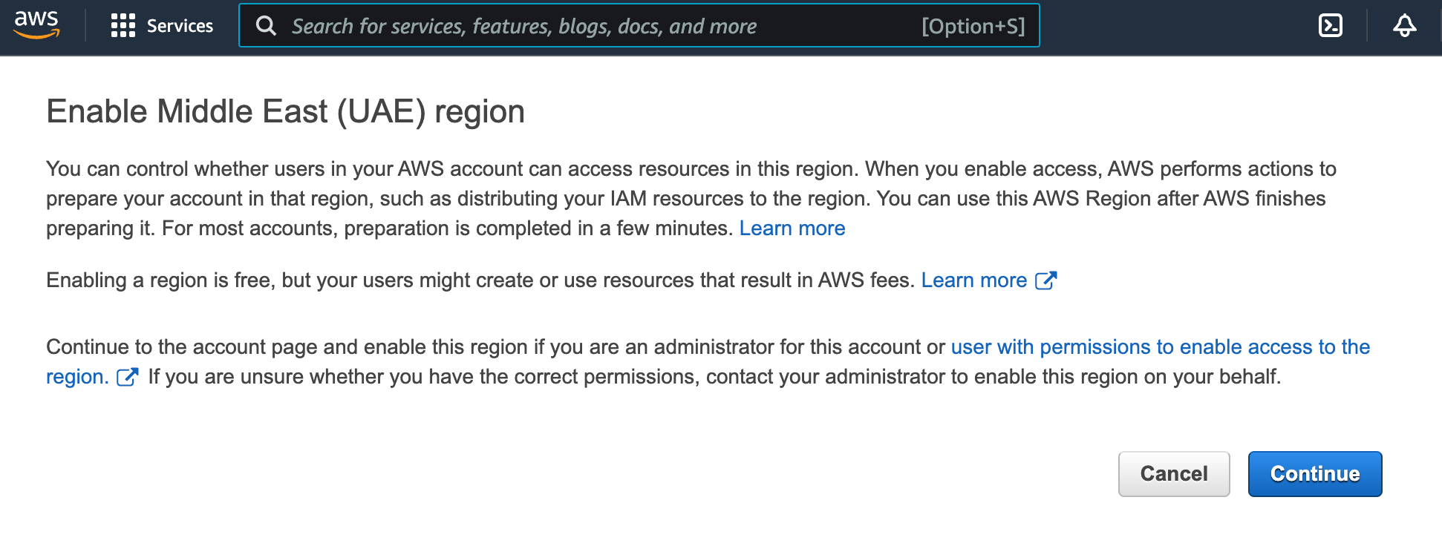Click the wrapped "region." link text
This screenshot has height=549, width=1442.
77,377
